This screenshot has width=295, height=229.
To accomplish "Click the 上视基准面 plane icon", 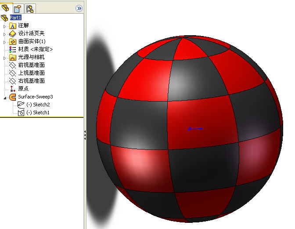I will pyautogui.click(x=13, y=73).
